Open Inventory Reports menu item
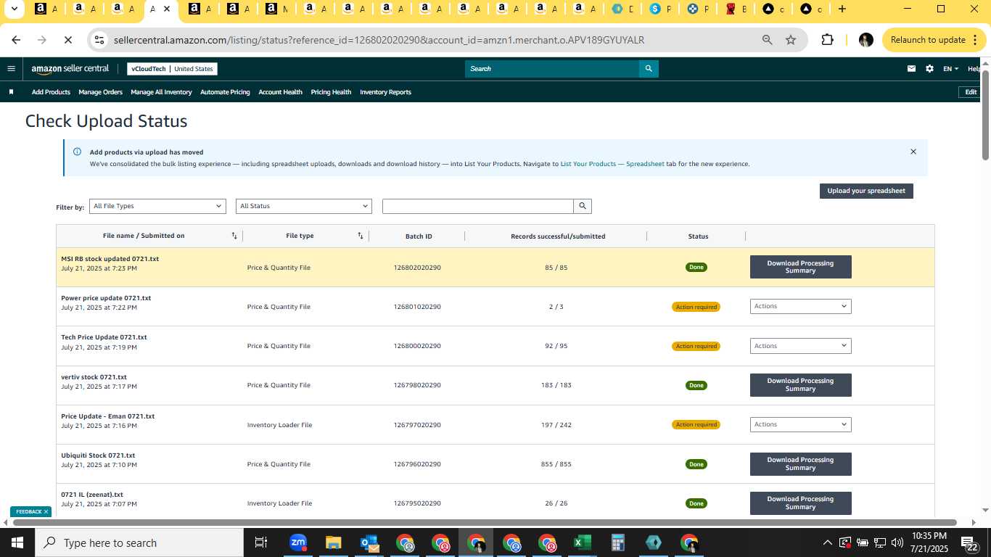Image resolution: width=991 pixels, height=557 pixels. [x=385, y=92]
